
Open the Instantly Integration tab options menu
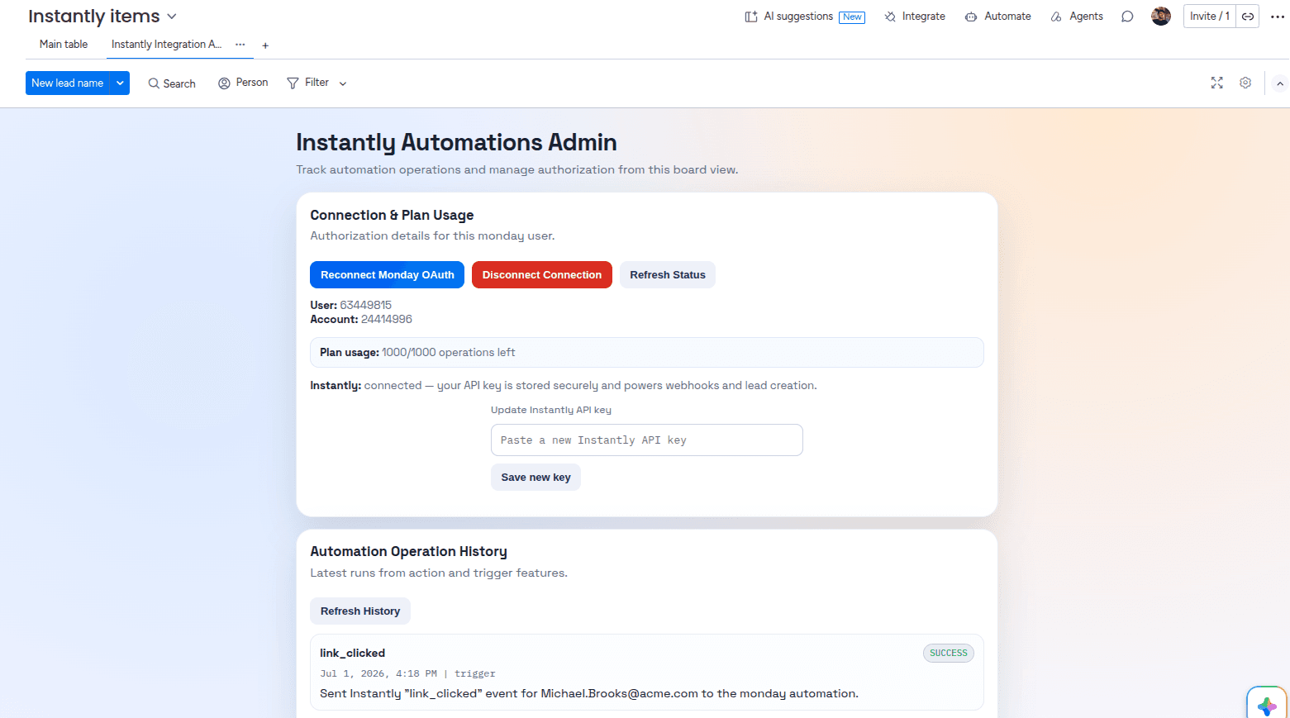coord(240,45)
